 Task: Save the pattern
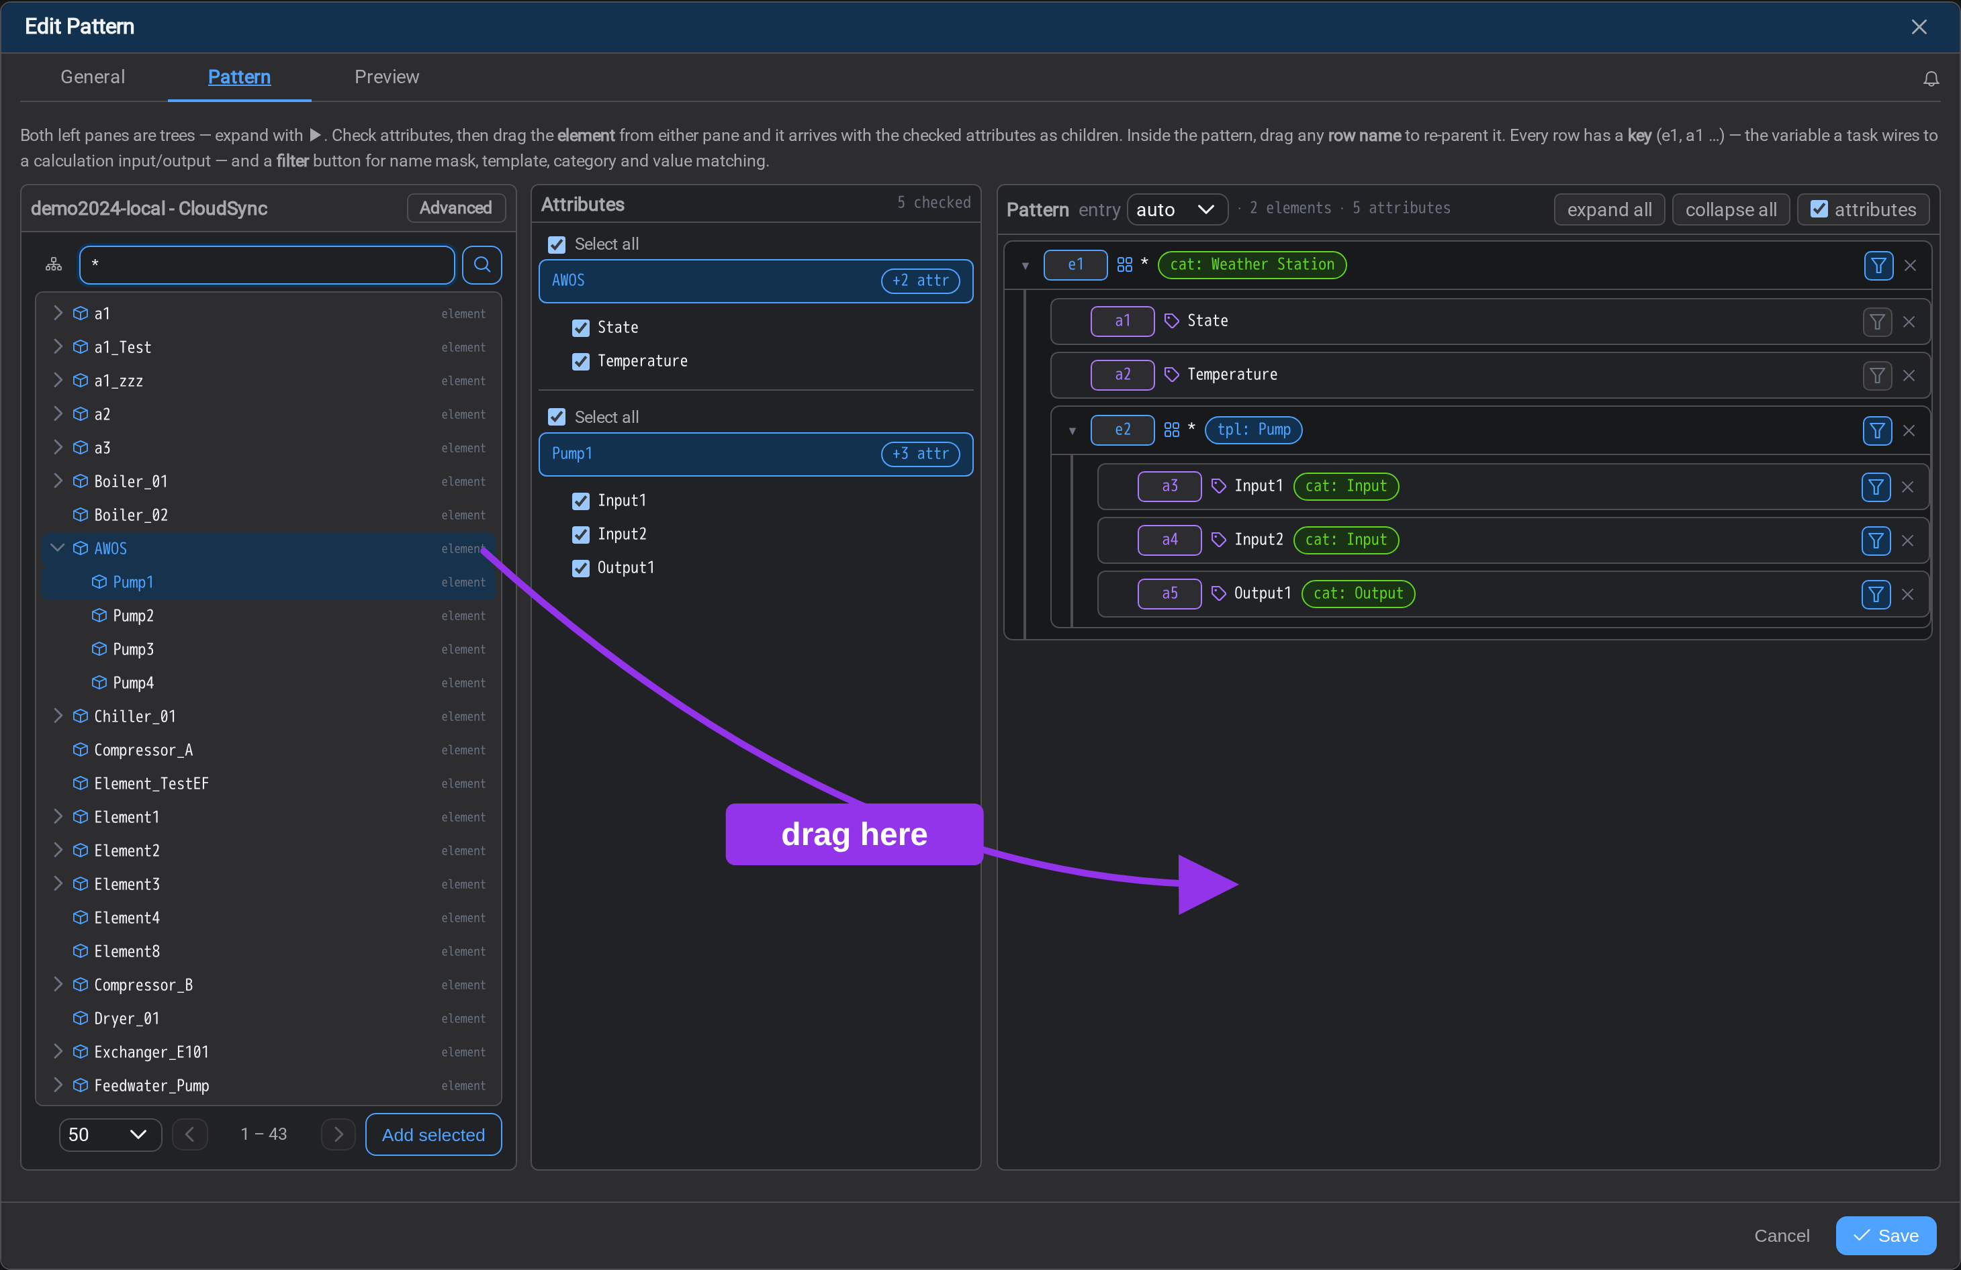click(1886, 1235)
